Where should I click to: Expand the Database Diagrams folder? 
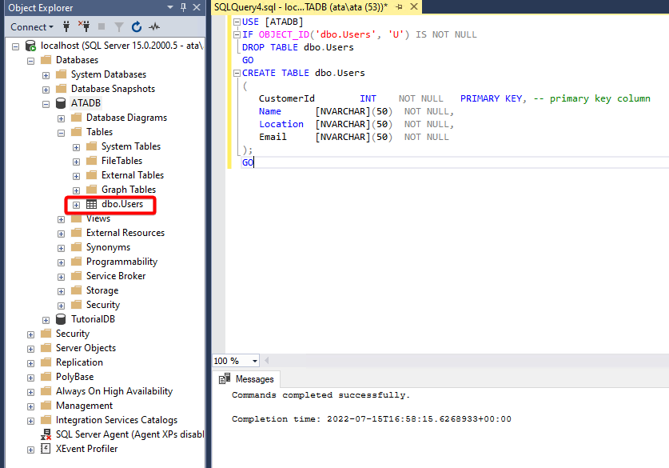(x=61, y=118)
